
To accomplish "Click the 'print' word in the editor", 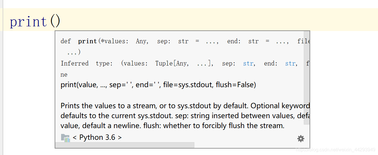I will pos(28,22).
